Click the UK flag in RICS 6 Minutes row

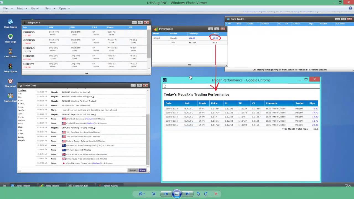click(x=64, y=154)
